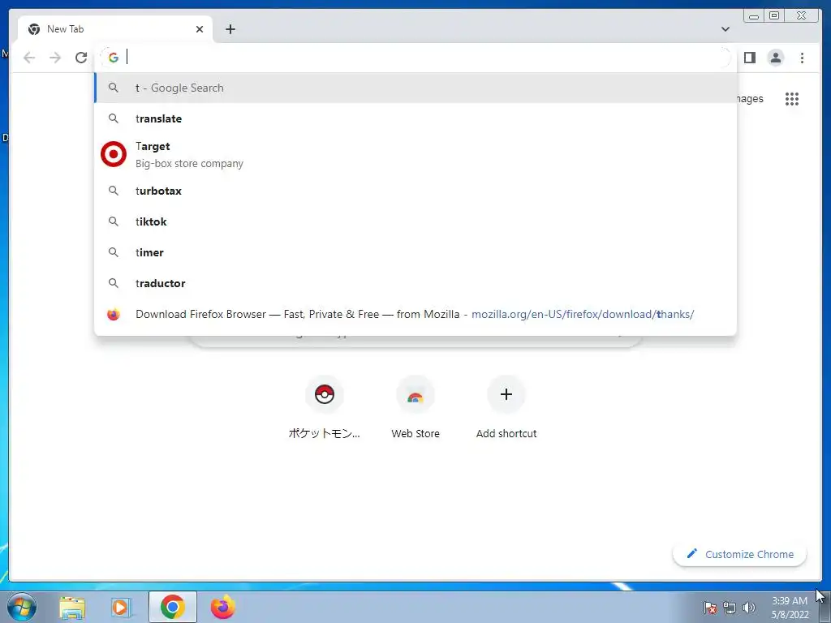Click the search icon beside 'translate'
Screen dimensions: 831x623
point(114,118)
